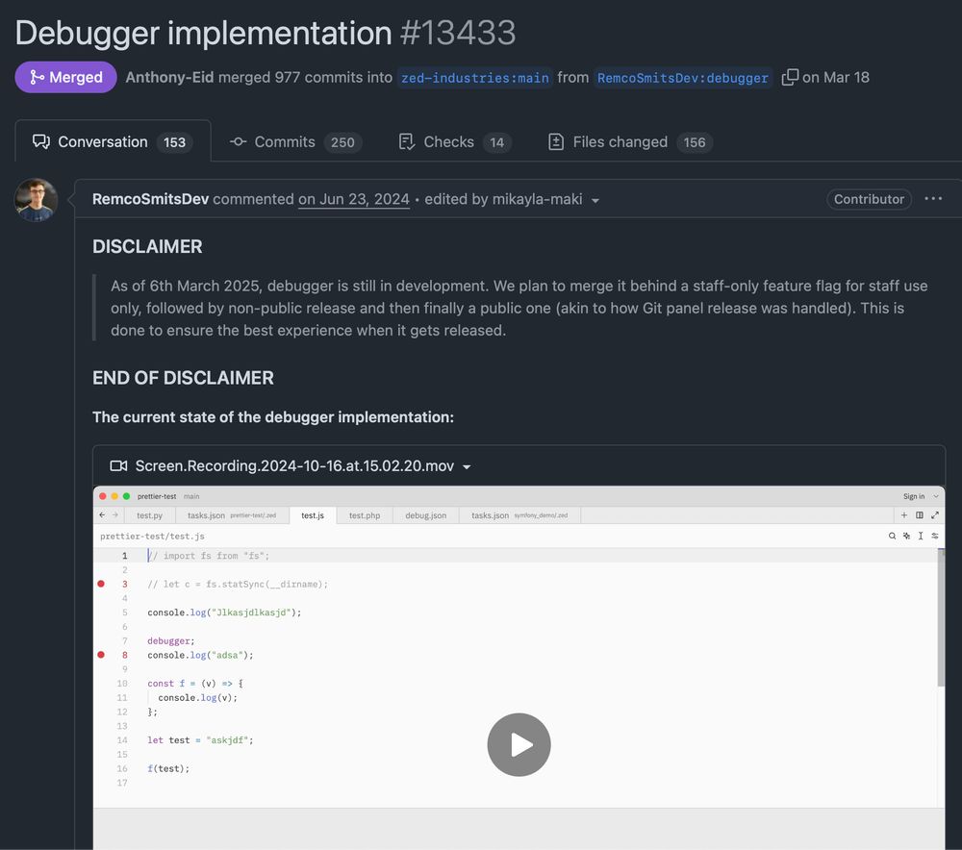This screenshot has height=850, width=962.
Task: Click the 'on Jun 23, 2024' timestamp link
Action: point(353,199)
